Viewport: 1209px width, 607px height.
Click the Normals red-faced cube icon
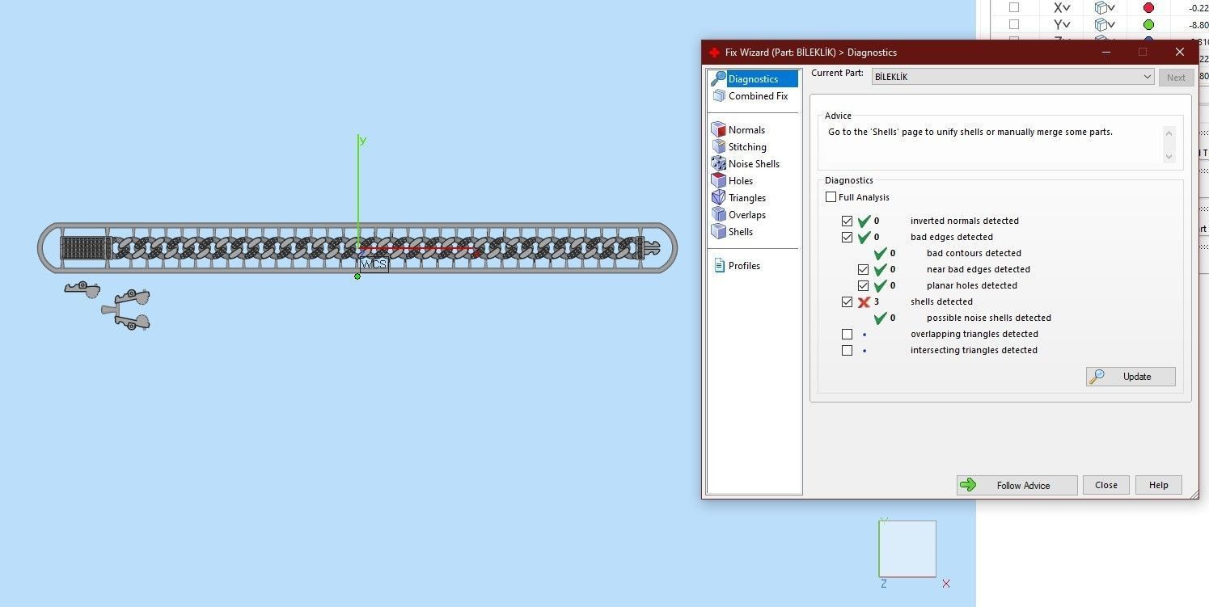point(718,129)
